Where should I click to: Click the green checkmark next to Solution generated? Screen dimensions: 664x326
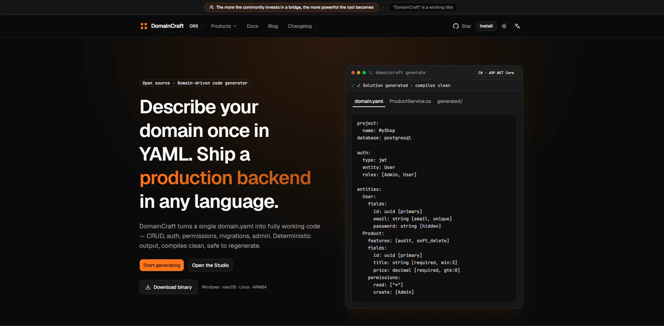coord(353,85)
